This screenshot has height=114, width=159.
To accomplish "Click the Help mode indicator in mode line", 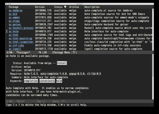I will click(59, 101).
